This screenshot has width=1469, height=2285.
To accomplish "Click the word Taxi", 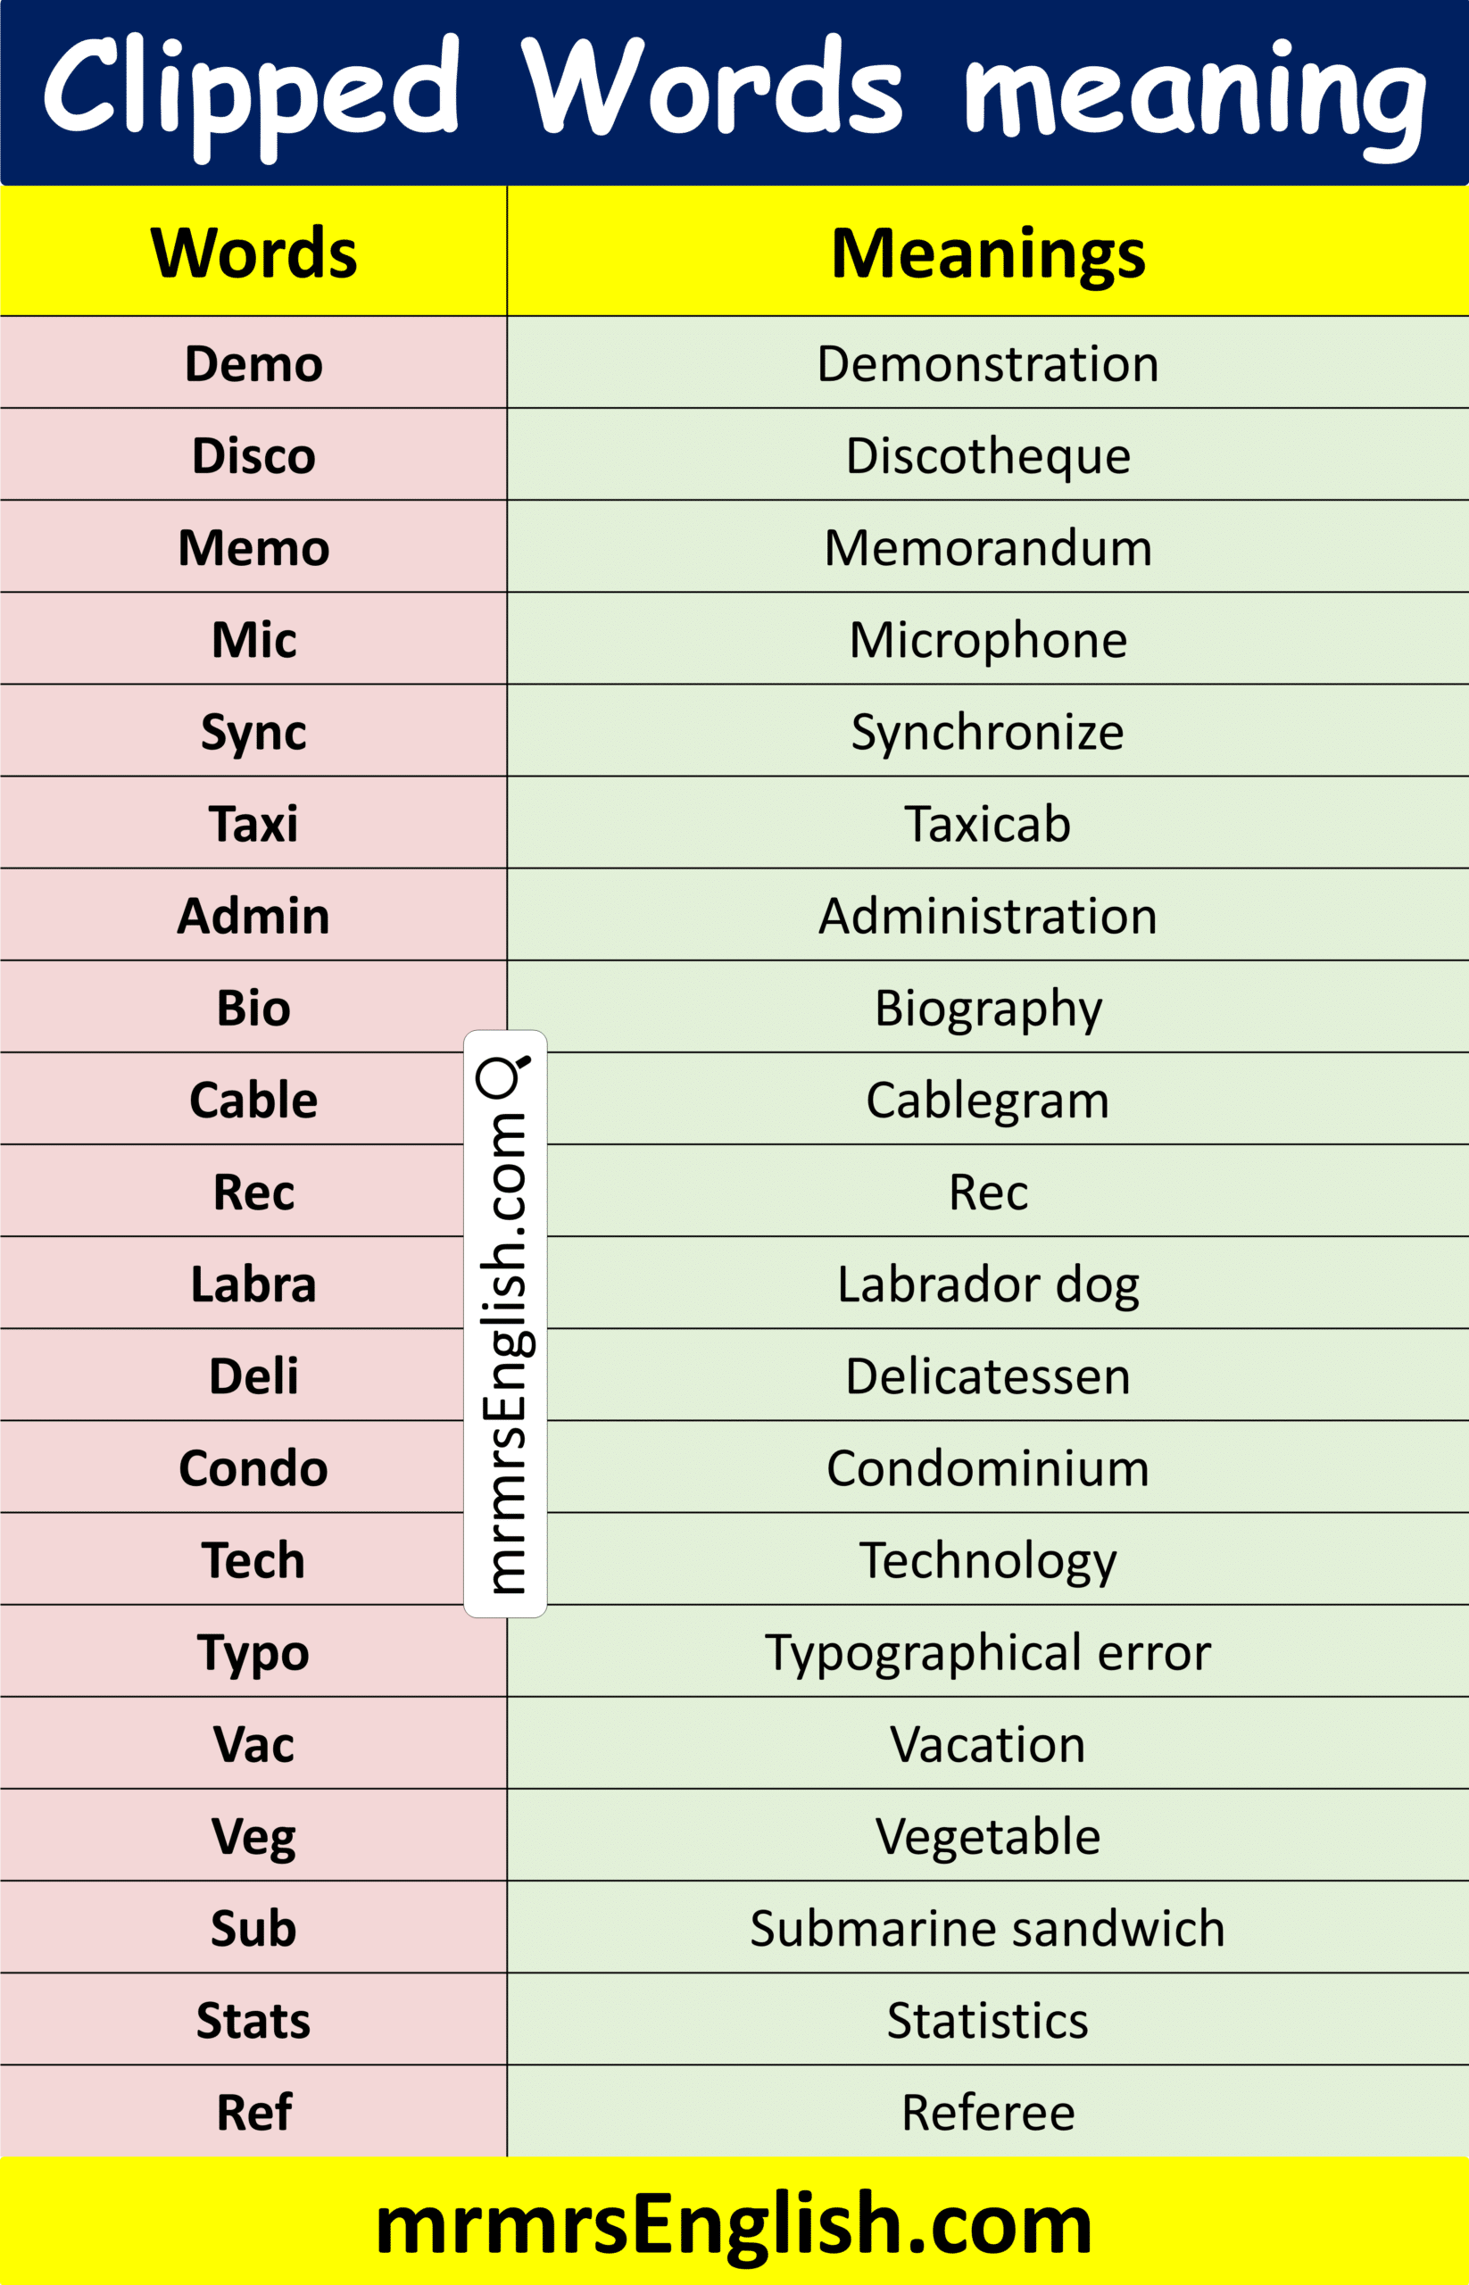I will pyautogui.click(x=253, y=823).
